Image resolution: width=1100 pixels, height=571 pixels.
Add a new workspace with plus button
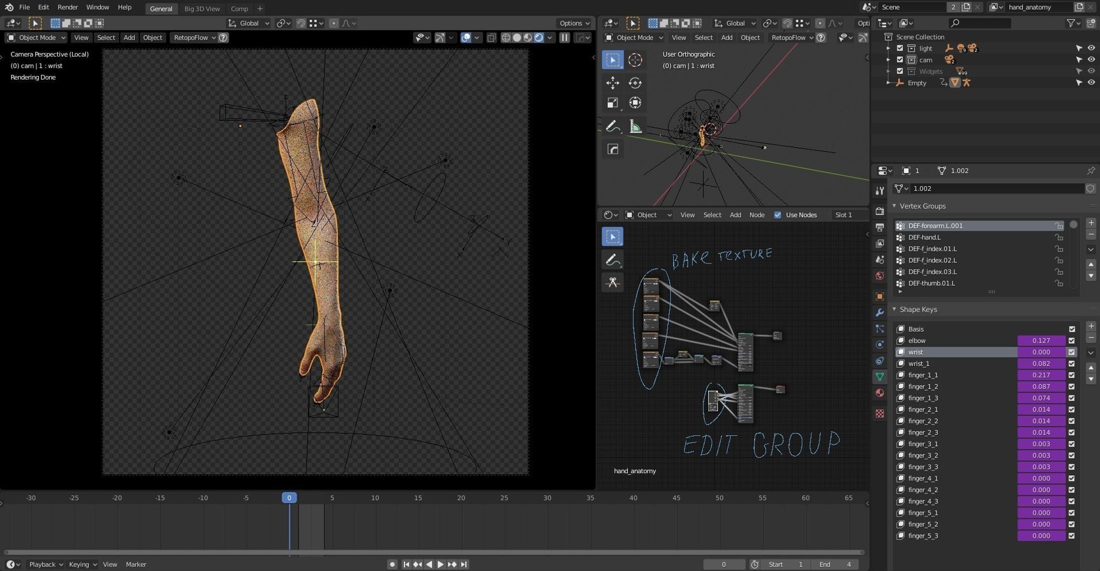260,9
